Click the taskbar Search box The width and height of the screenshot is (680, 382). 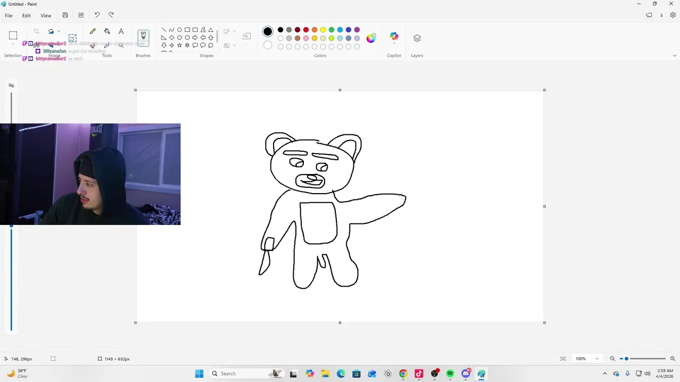coord(246,374)
